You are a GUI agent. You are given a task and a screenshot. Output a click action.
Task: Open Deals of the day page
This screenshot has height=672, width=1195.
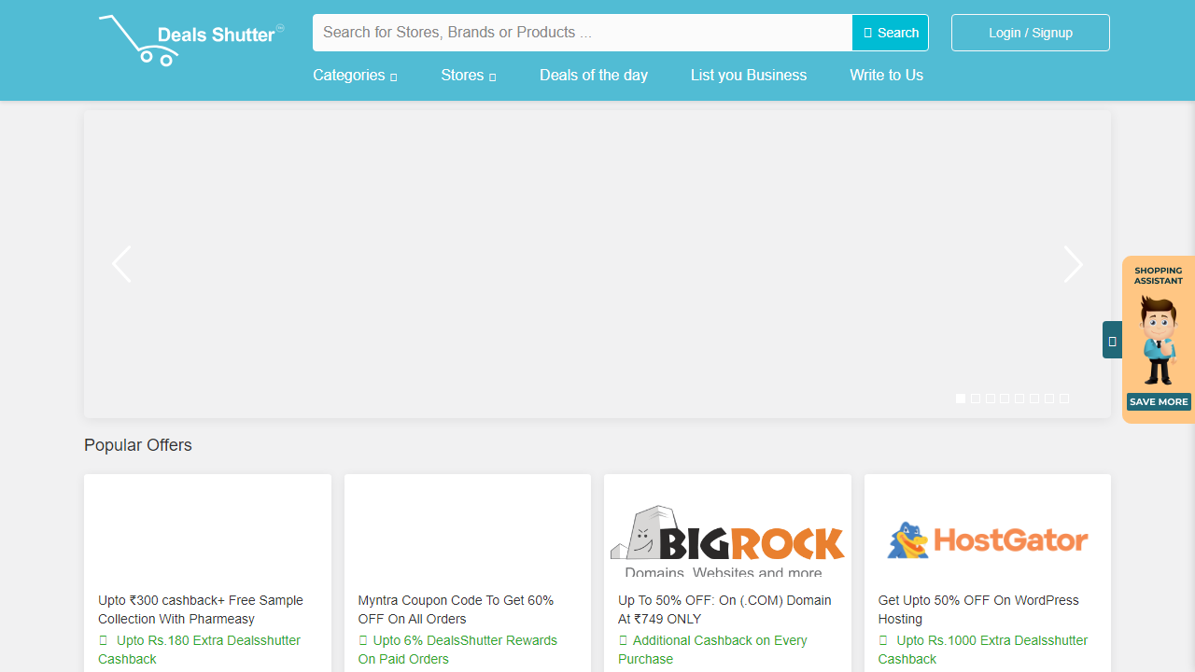(x=594, y=76)
